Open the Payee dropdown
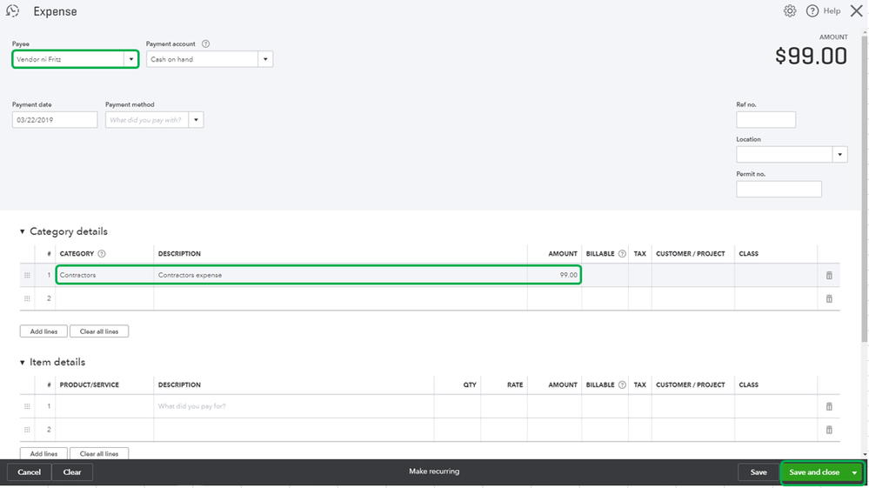 [130, 59]
